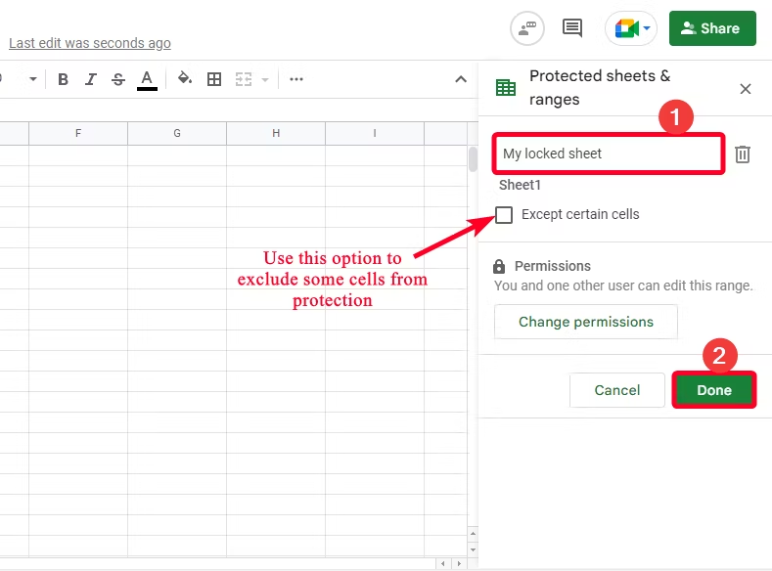Open the more toolbar options menu
772x571 pixels.
click(x=296, y=79)
